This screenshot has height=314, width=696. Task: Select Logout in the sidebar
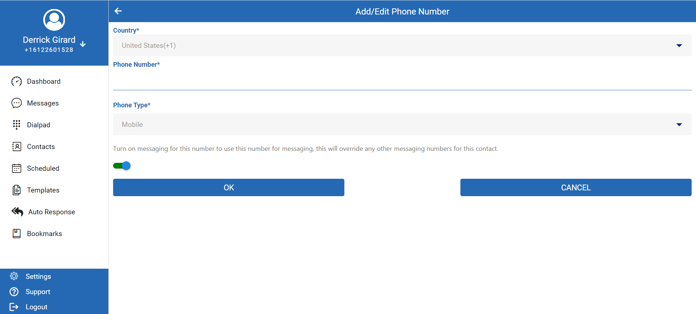(x=36, y=307)
